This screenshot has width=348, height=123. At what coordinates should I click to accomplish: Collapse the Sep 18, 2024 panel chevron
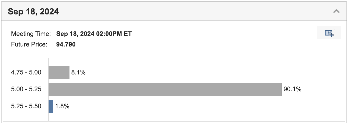click(337, 11)
